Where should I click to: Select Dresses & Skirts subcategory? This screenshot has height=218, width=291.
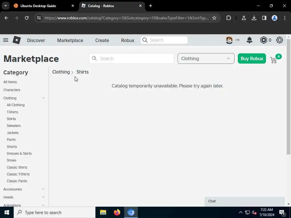tap(19, 154)
